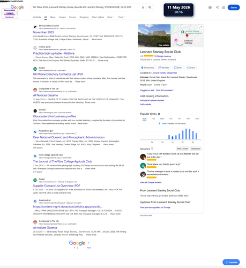The image size is (246, 268).
Task: Select SAT in Popular times
Action: click(x=188, y=119)
